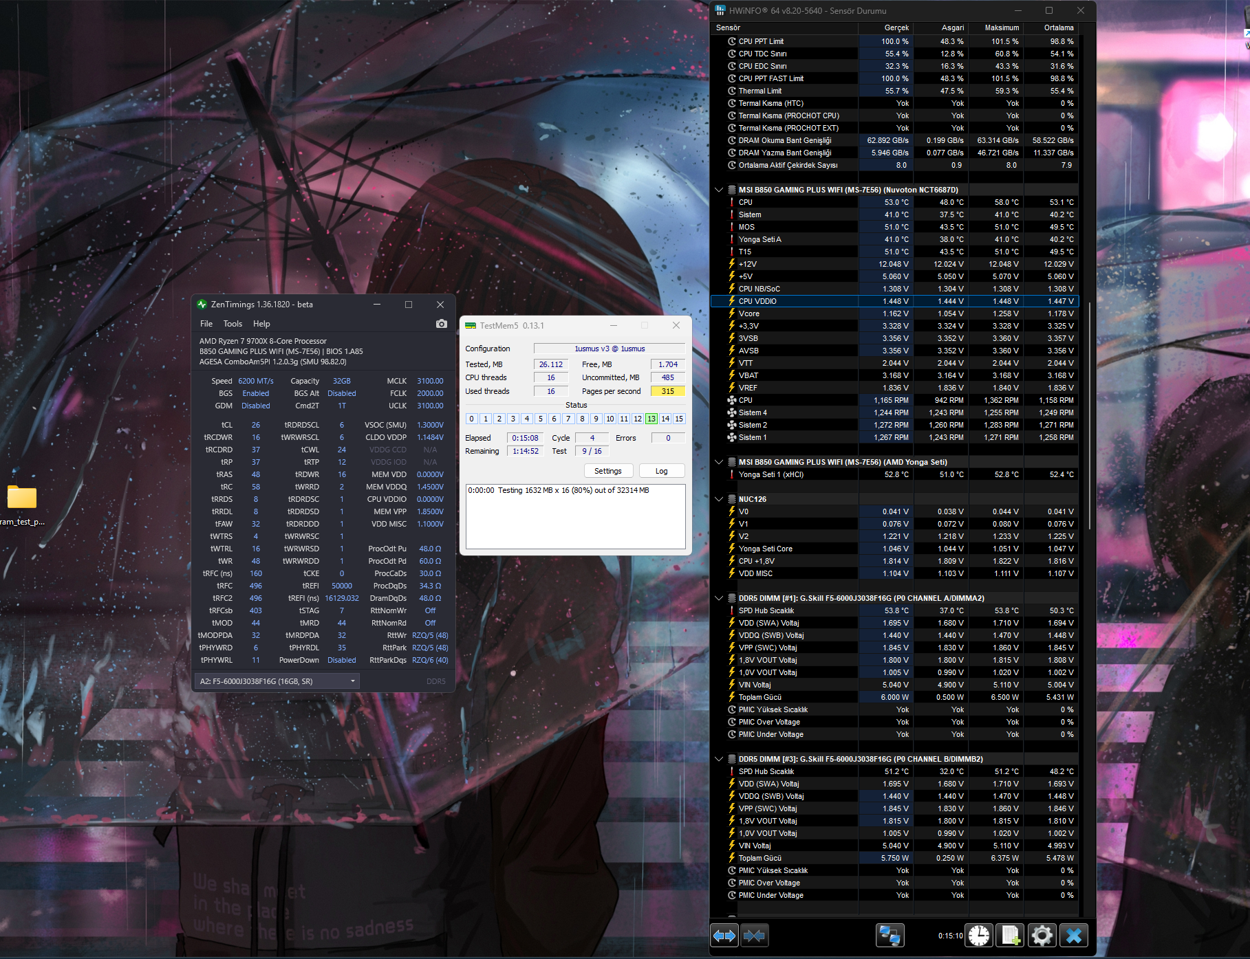Click the lightning icon beside VBAT

click(x=732, y=375)
